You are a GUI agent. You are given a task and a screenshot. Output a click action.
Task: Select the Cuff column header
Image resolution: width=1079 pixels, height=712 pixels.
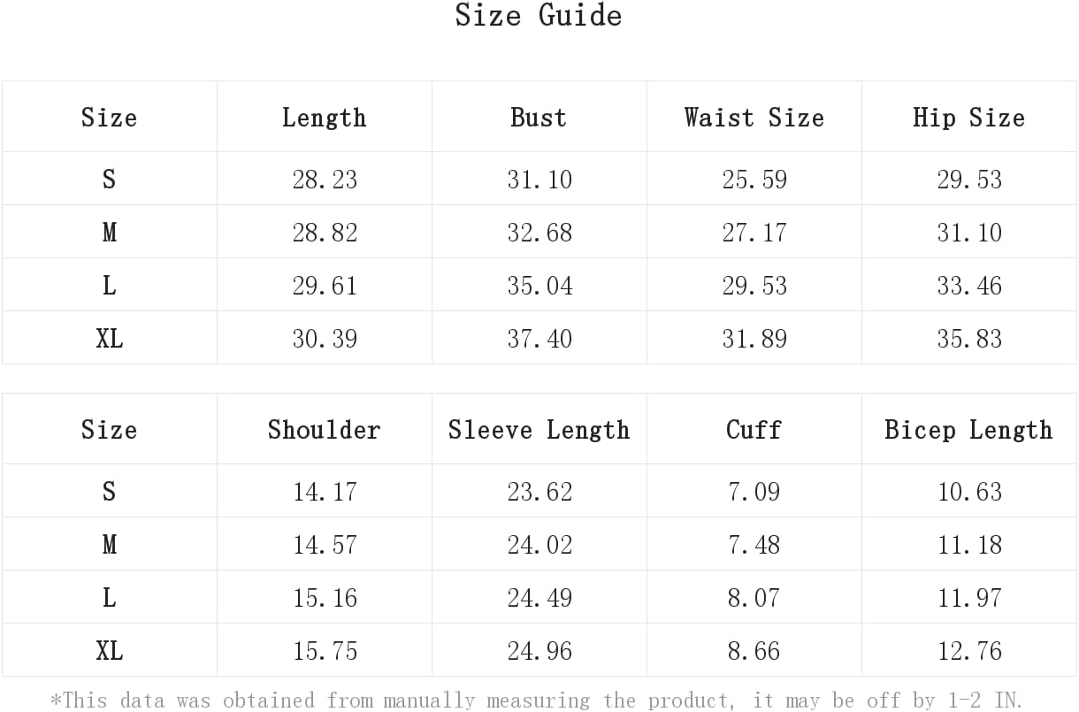point(754,430)
